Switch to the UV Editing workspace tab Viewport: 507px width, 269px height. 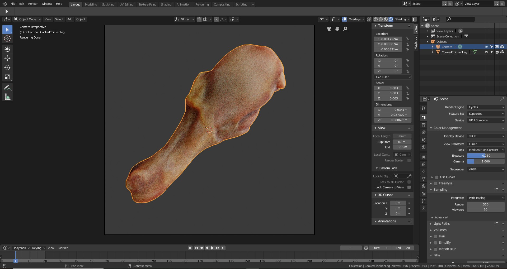click(x=126, y=4)
